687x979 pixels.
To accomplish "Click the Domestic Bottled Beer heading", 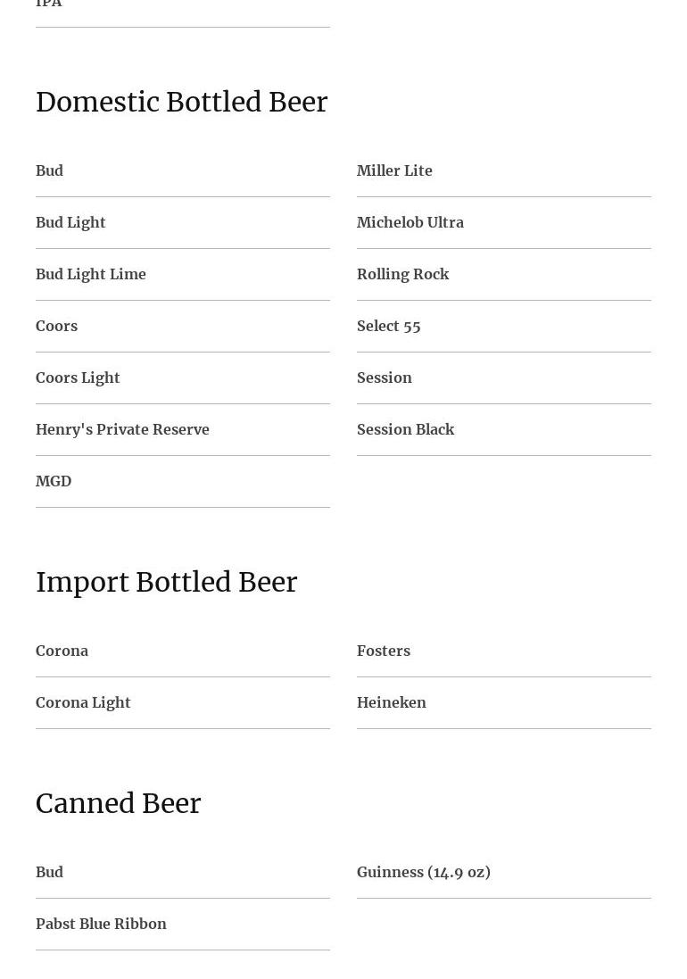I will pyautogui.click(x=181, y=103).
